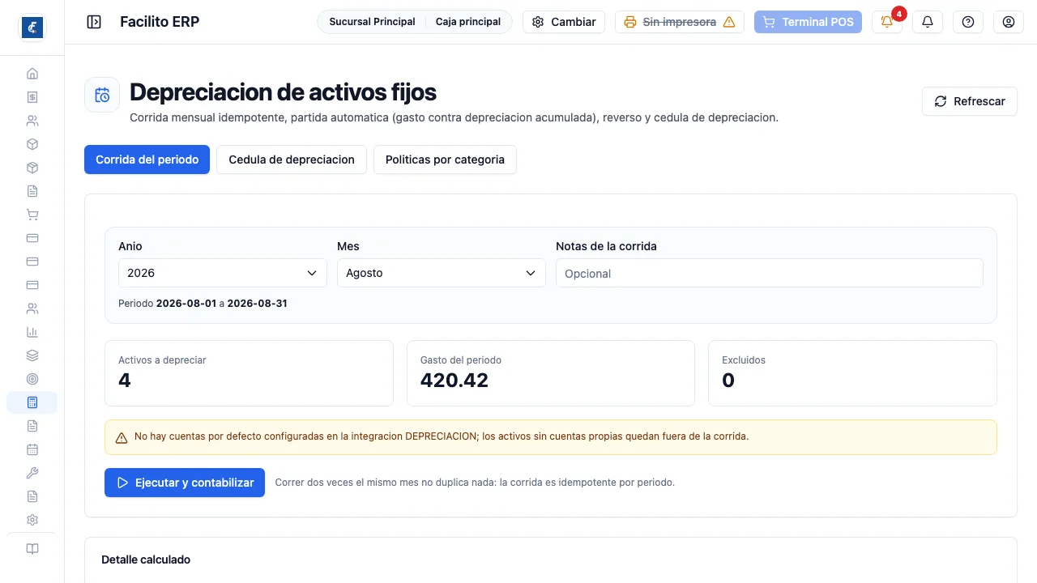Open the target sidebar icon
This screenshot has height=583, width=1037.
coord(32,379)
